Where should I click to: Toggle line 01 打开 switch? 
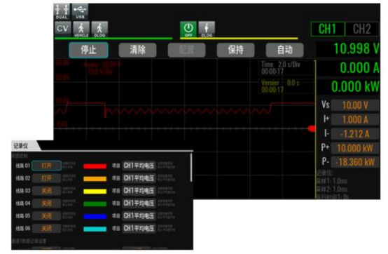click(x=46, y=166)
